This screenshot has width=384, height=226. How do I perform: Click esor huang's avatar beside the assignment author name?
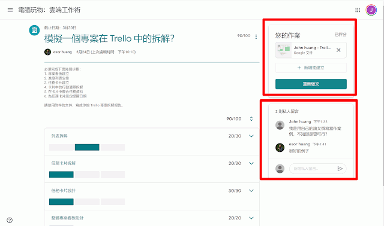point(47,52)
